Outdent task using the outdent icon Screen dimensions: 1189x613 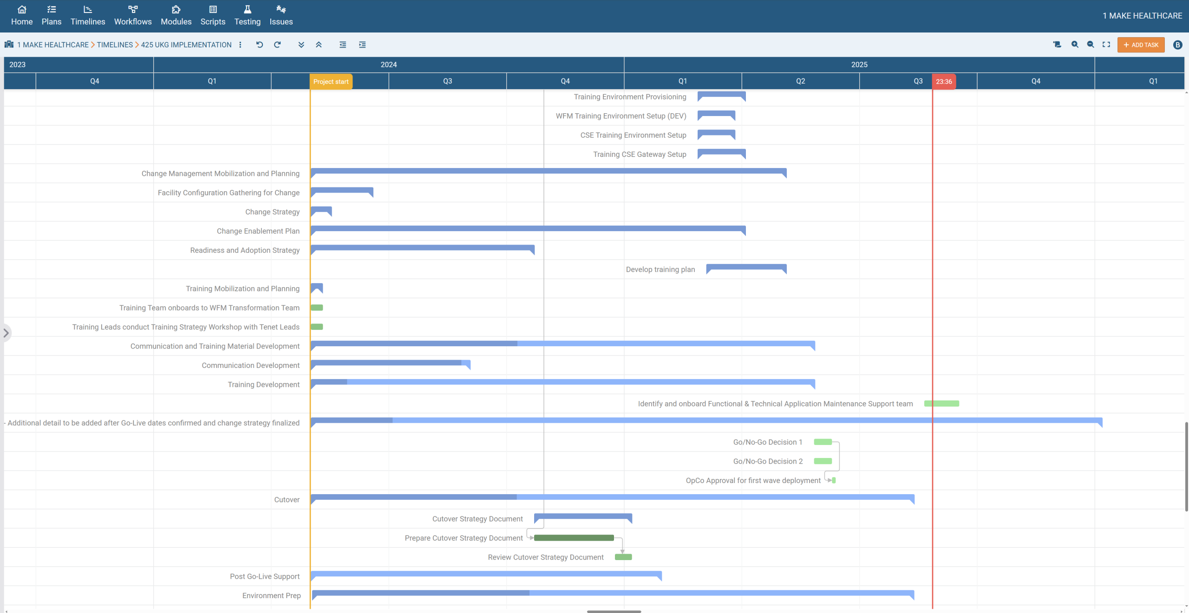[343, 45]
